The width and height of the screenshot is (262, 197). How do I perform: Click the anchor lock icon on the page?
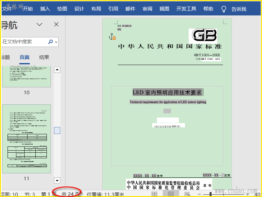pos(112,36)
